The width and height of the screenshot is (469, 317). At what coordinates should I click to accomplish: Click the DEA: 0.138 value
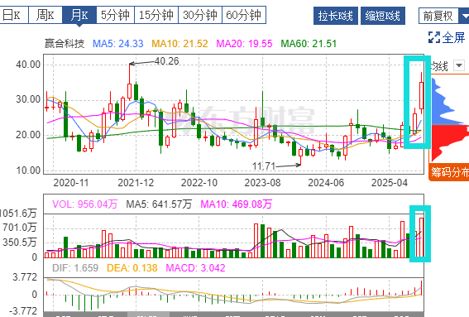(132, 267)
